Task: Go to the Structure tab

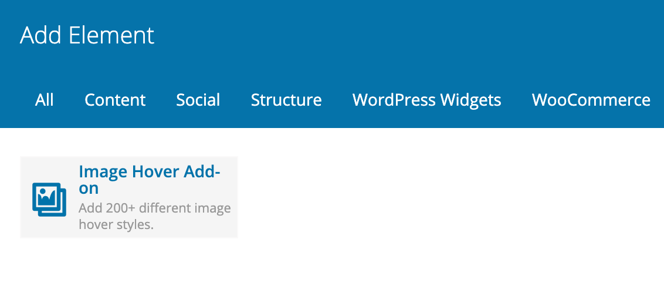Action: 286,100
